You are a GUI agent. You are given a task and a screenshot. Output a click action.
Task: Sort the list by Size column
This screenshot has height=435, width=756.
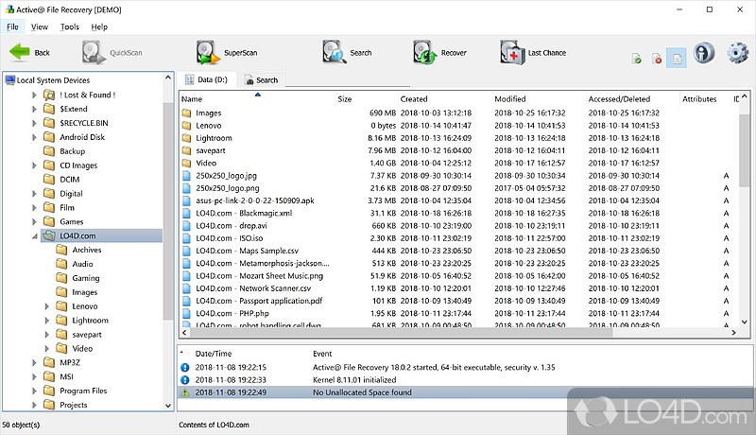344,98
